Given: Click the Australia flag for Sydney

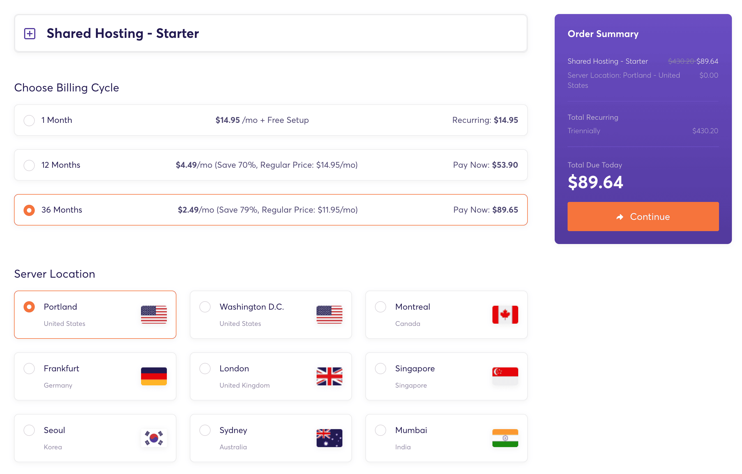Looking at the screenshot, I should (329, 438).
